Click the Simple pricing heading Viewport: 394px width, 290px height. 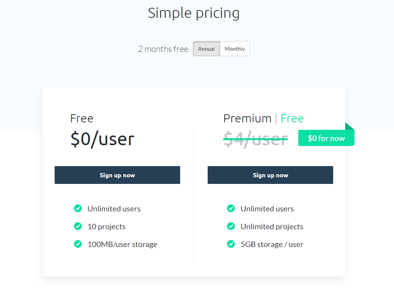(194, 13)
